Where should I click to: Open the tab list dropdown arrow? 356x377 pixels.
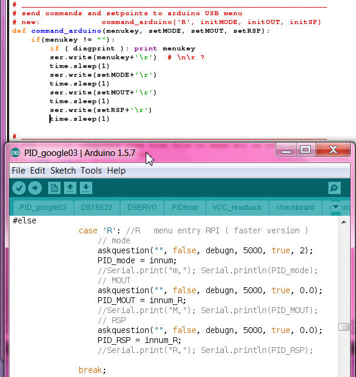pos(336,207)
